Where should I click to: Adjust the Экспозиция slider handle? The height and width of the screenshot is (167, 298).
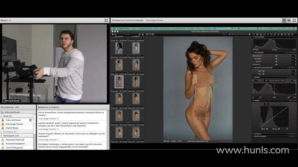[x=276, y=56]
